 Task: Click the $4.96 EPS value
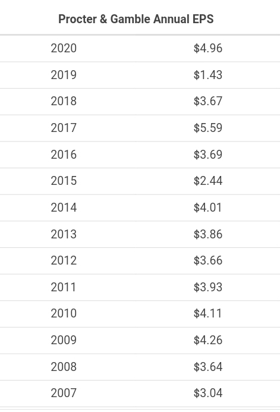point(207,48)
